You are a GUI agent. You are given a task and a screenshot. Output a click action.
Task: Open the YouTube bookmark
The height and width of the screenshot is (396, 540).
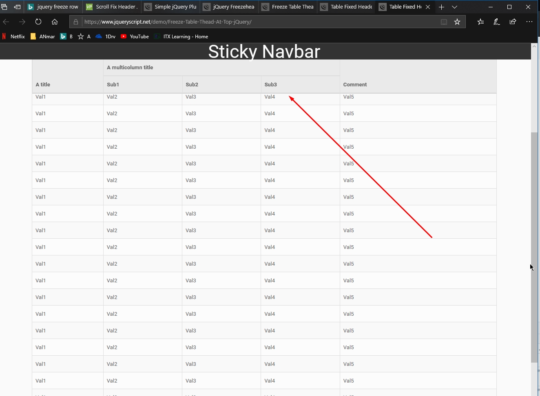click(x=135, y=37)
